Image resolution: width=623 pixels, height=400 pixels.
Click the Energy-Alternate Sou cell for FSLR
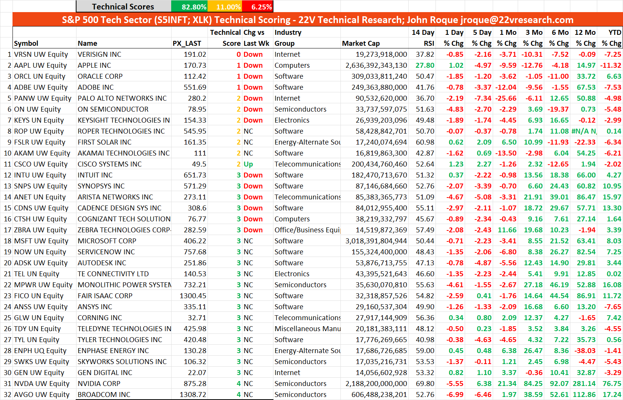coord(307,142)
